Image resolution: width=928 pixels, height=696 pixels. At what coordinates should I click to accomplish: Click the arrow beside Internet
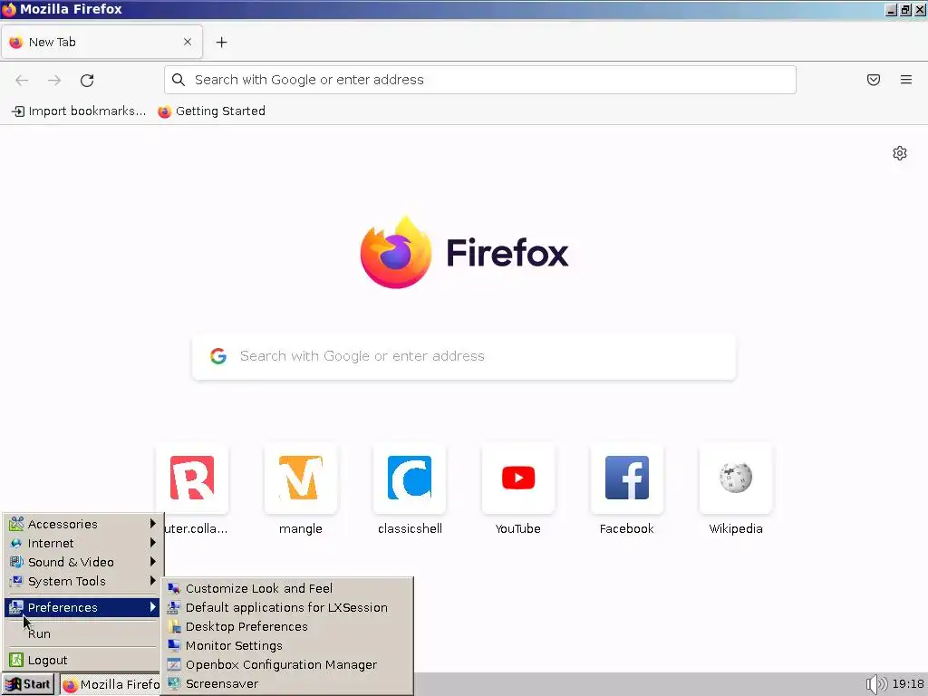click(x=152, y=542)
